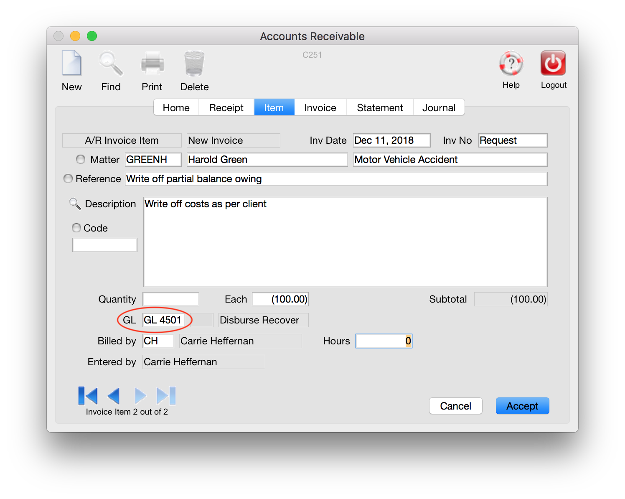Focus the Hours field

click(x=384, y=341)
